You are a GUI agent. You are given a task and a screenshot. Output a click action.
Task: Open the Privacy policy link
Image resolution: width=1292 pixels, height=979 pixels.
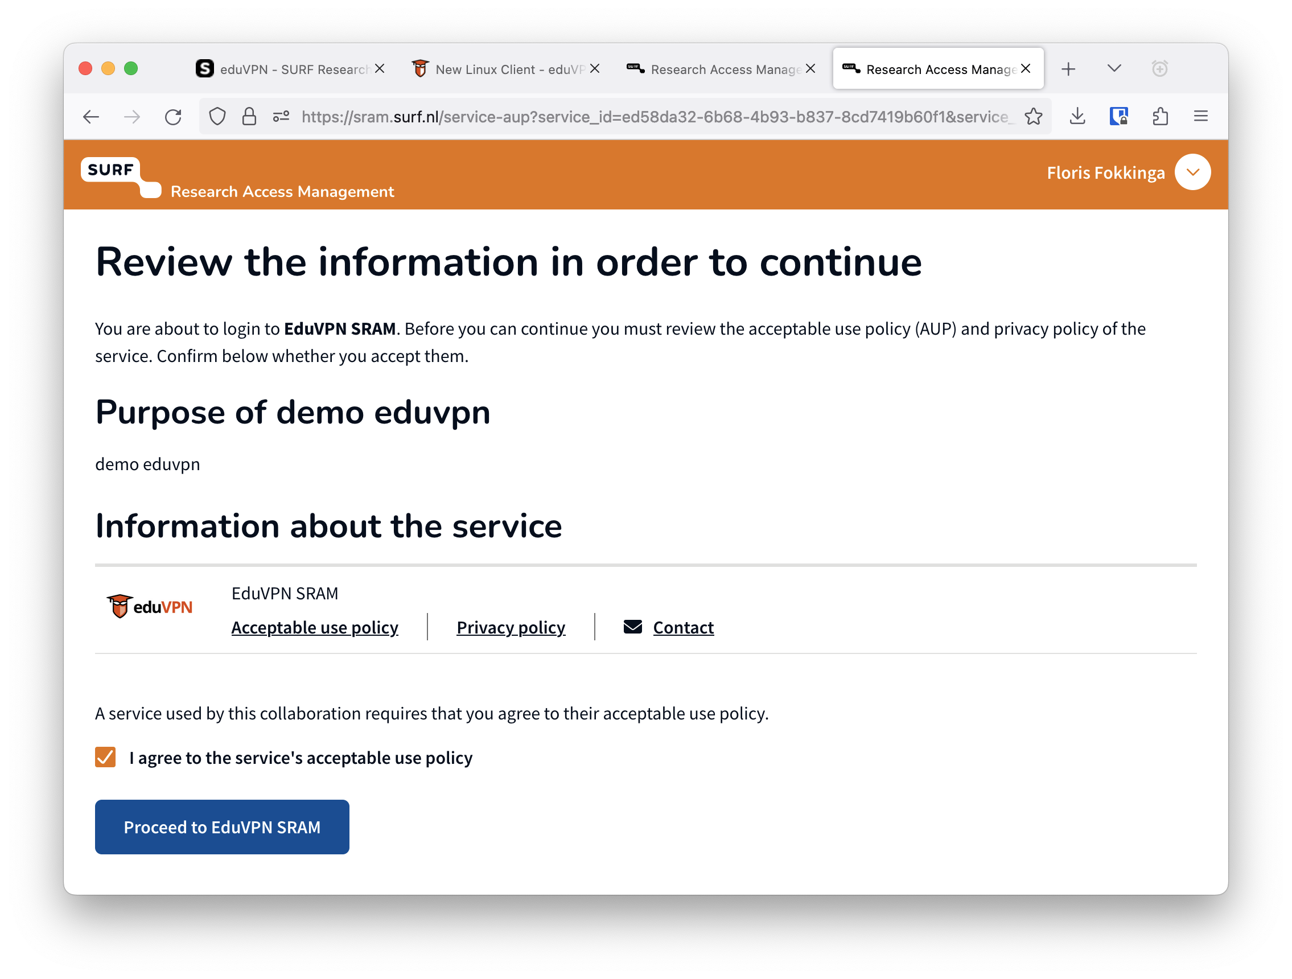pos(511,627)
